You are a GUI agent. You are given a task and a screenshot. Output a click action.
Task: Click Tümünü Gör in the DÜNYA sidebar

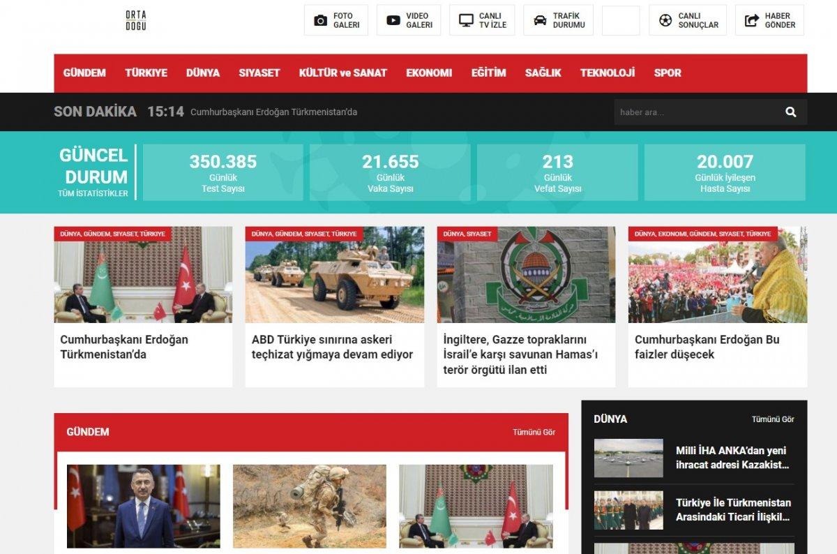pos(772,419)
